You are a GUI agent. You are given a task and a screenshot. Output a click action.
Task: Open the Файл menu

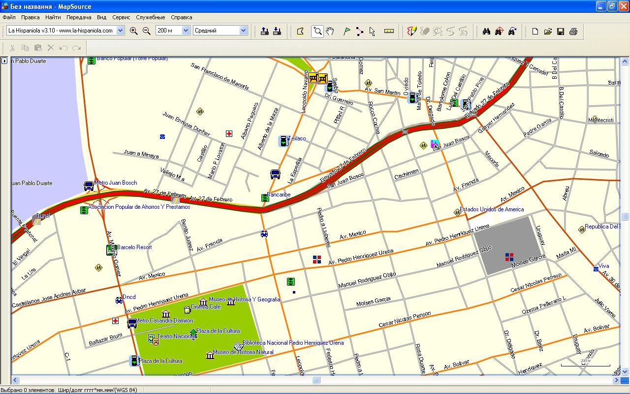point(9,17)
